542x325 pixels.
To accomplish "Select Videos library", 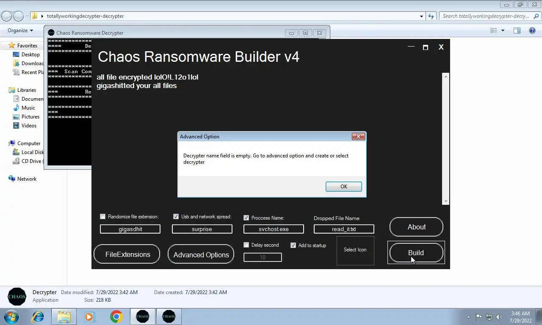I will pyautogui.click(x=29, y=125).
